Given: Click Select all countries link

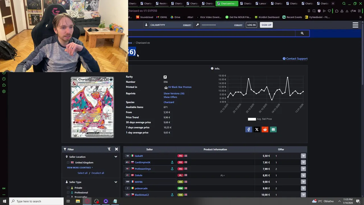Looking at the screenshot, I should point(82,173).
